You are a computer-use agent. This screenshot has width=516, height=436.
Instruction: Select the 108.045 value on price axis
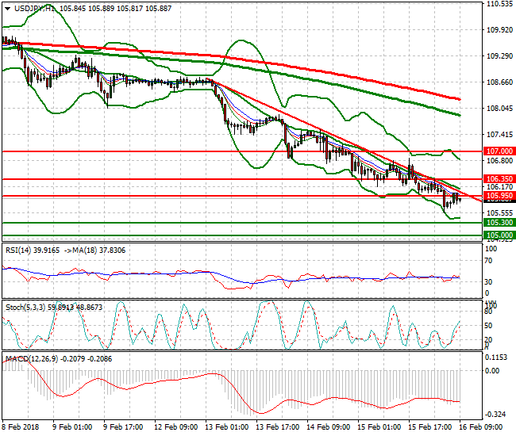(500, 109)
